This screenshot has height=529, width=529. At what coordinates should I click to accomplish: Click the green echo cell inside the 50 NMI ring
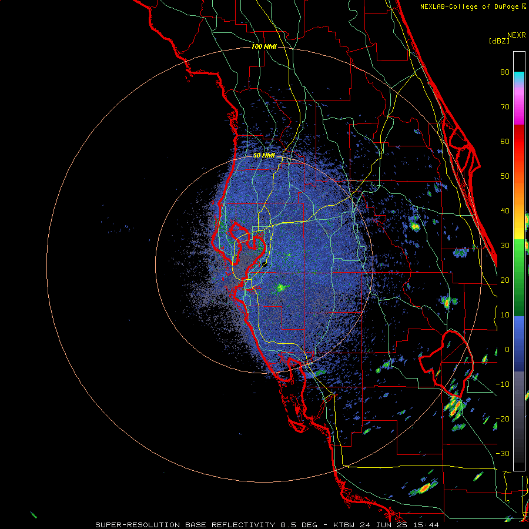(x=280, y=288)
